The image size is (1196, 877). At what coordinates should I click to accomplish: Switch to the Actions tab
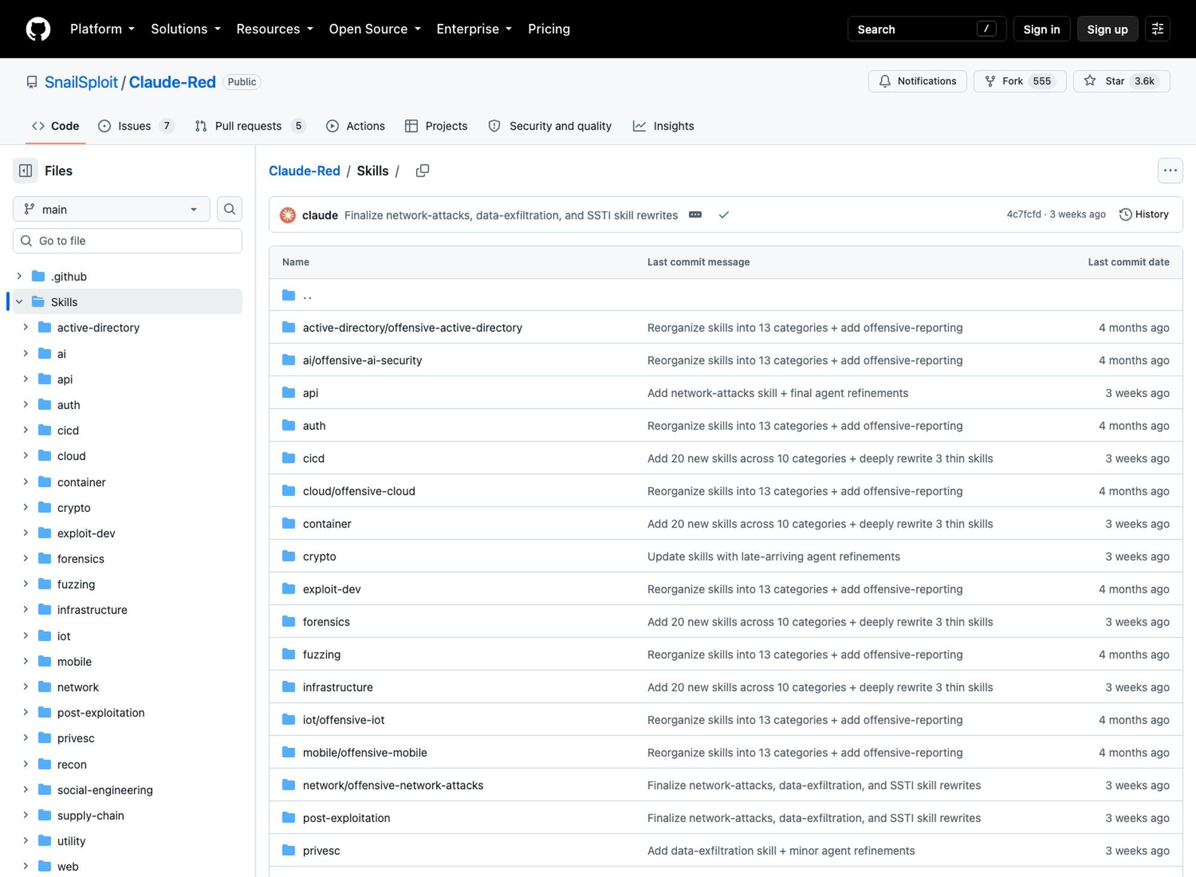click(355, 126)
